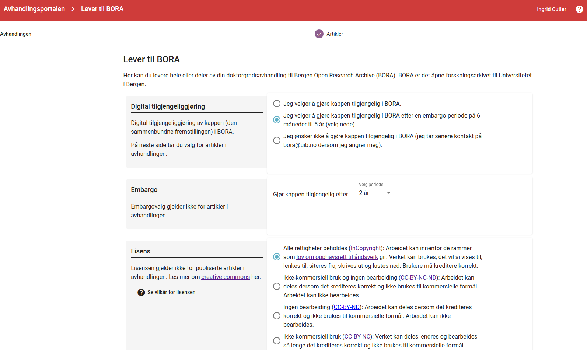Open the Ingrid Cutler user menu
Image resolution: width=587 pixels, height=350 pixels.
point(551,9)
